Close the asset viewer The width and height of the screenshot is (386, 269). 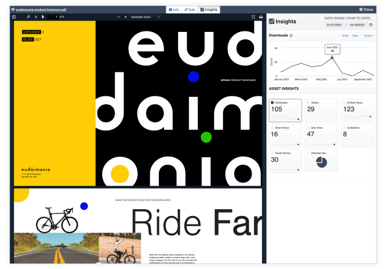366,10
